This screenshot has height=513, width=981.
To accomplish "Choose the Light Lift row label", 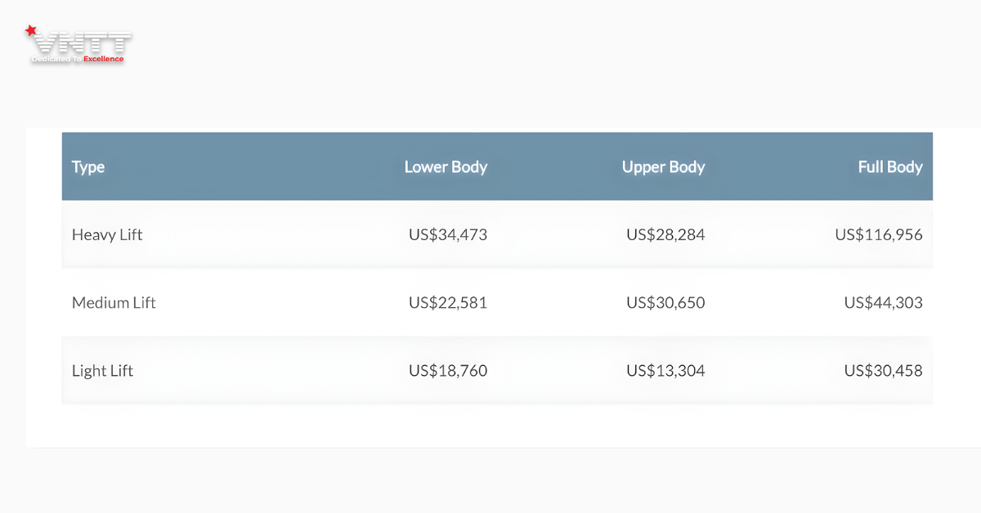I will tap(102, 370).
